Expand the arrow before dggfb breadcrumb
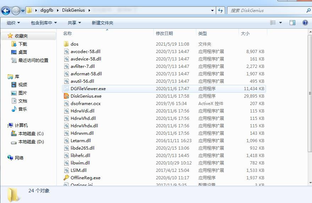The height and width of the screenshot is (203, 312). tap(36, 10)
